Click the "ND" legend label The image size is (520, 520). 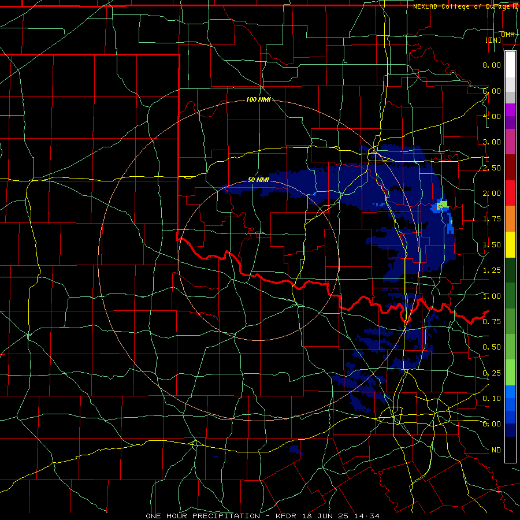(x=496, y=450)
